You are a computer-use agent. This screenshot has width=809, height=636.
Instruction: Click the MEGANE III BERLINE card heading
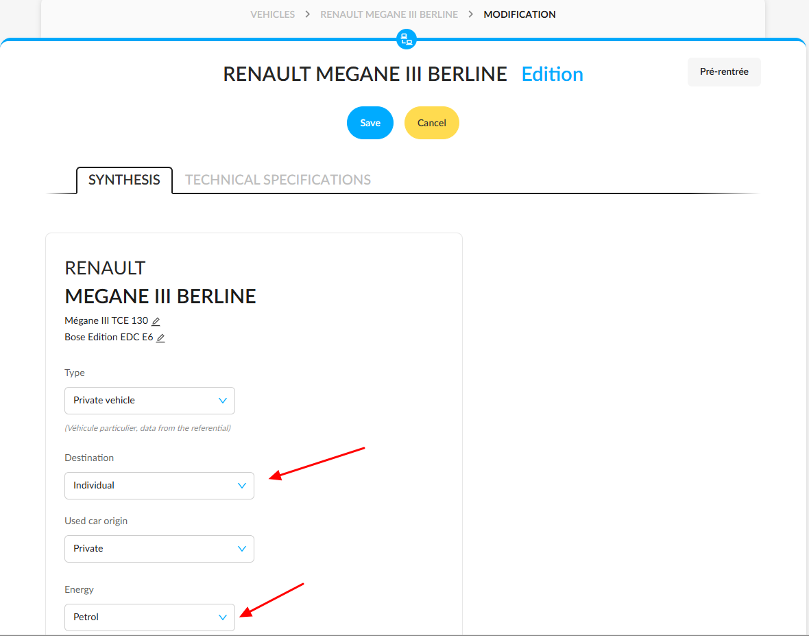click(x=160, y=296)
